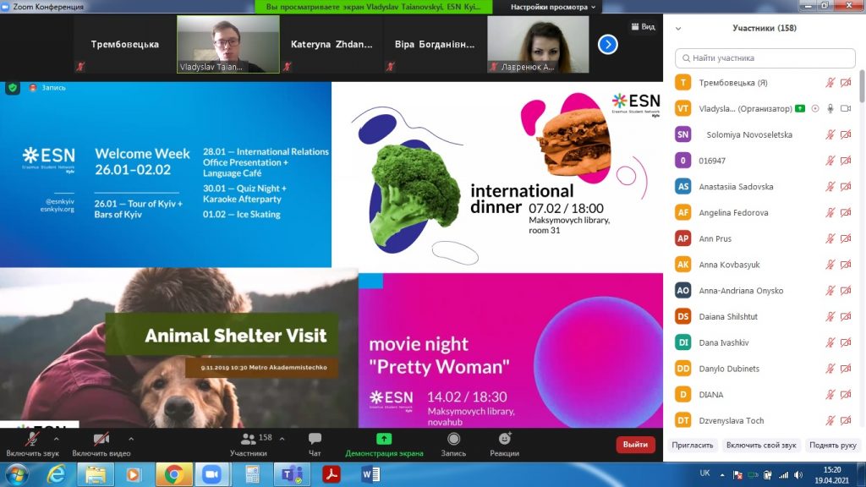Click camera icon for Vladyslav organizer row
The image size is (866, 487).
[846, 109]
